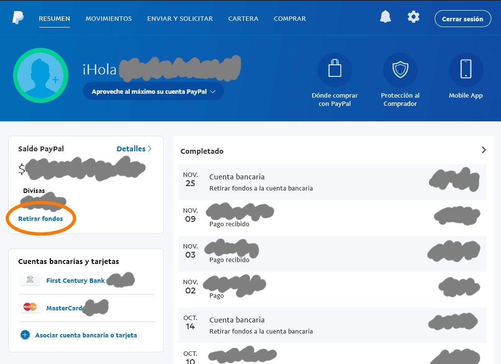Open Nov. 09 Pago recibido transaction
Image resolution: width=501 pixels, height=364 pixels.
(332, 218)
